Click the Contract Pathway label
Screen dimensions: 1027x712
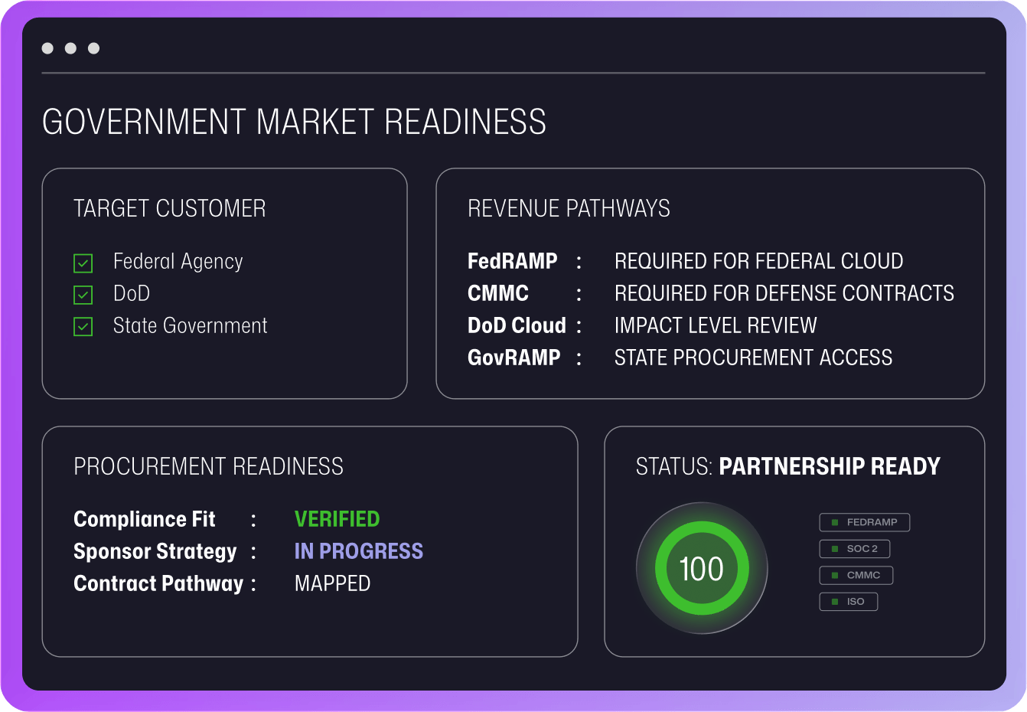(x=158, y=584)
